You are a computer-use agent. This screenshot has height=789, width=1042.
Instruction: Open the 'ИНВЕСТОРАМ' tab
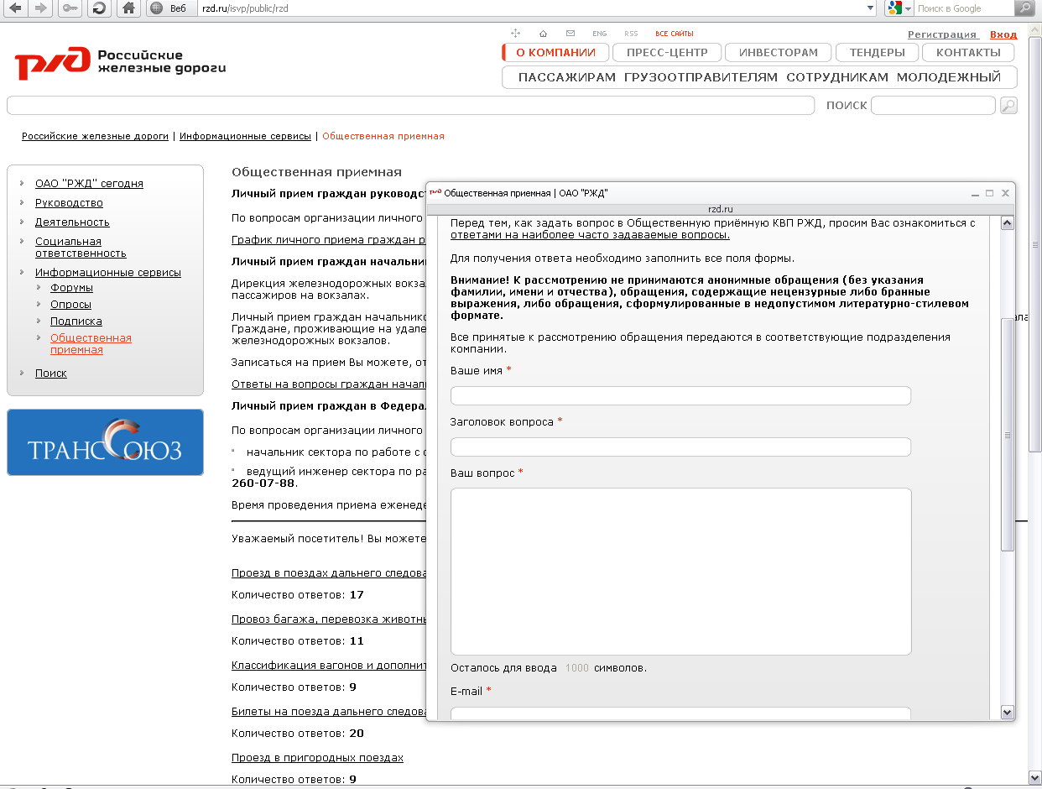click(x=778, y=52)
